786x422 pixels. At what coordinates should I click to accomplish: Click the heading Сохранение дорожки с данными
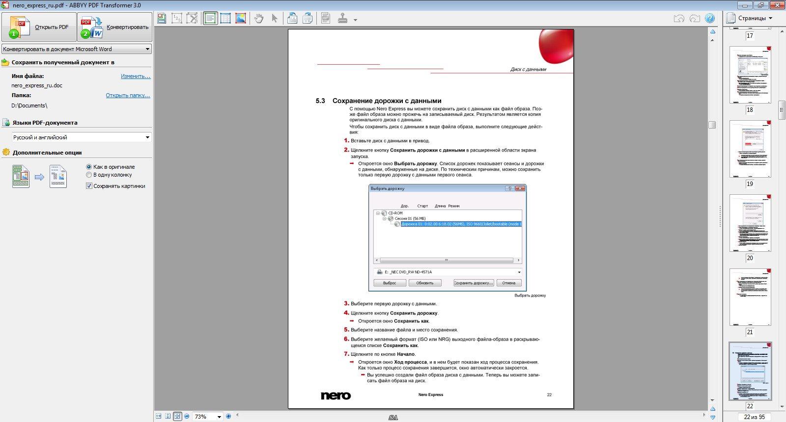click(387, 101)
